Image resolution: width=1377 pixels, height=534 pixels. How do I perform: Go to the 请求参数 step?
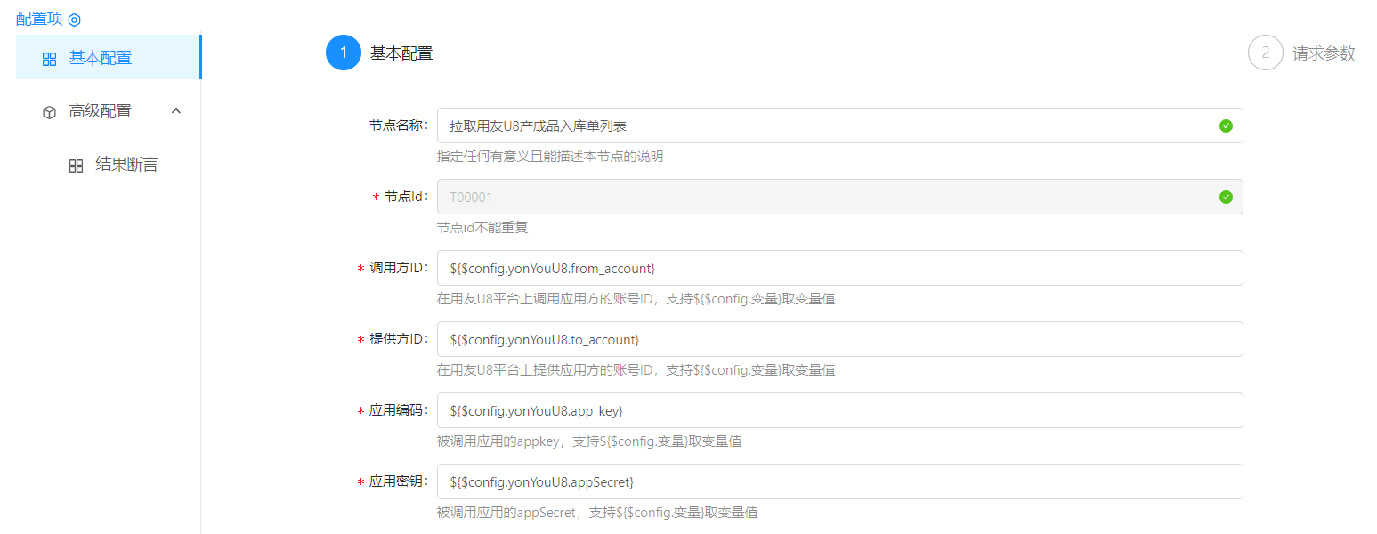pyautogui.click(x=1324, y=53)
